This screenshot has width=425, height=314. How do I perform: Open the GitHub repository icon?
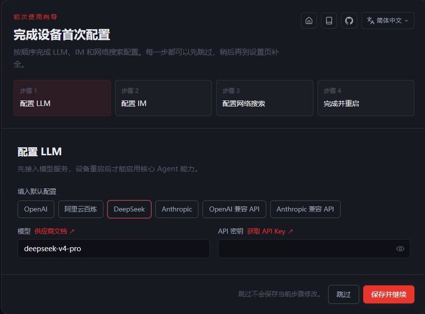pos(349,21)
